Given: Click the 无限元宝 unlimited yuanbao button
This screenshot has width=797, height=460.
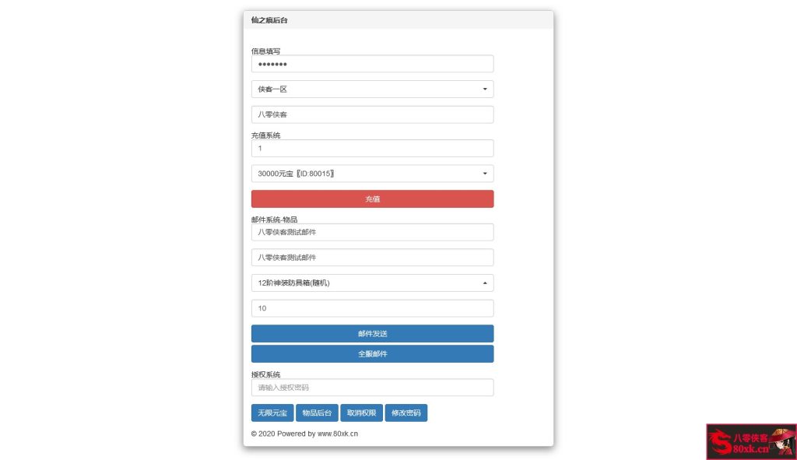Looking at the screenshot, I should [272, 413].
